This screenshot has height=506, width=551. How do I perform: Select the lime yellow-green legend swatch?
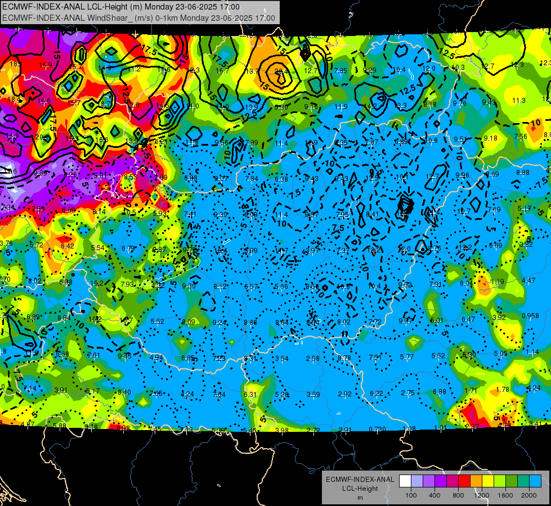(x=500, y=481)
